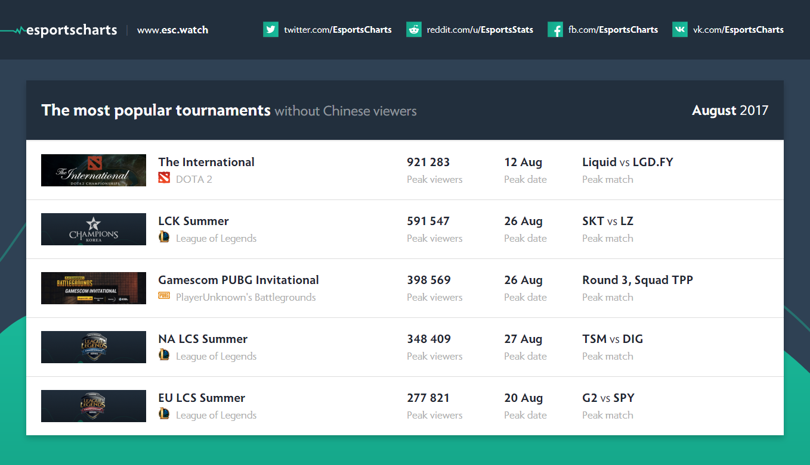Click the Liquid vs LGD.FY peak match

coord(627,163)
